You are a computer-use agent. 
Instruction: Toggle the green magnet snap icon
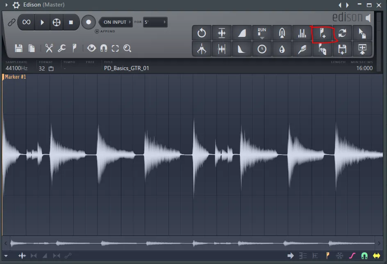coord(364,256)
